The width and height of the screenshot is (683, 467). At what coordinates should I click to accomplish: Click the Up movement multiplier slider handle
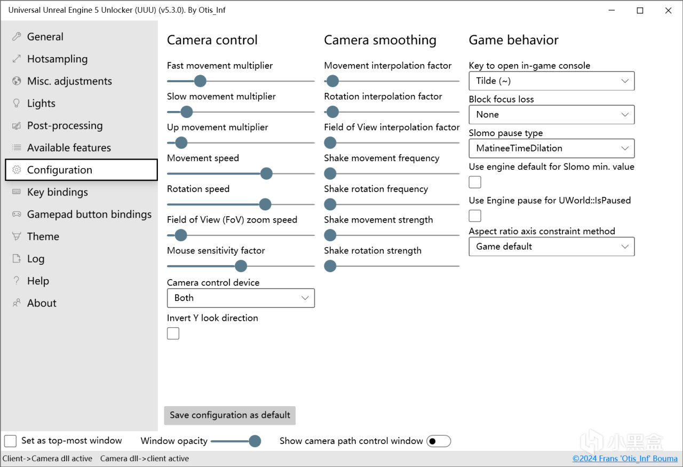181,143
